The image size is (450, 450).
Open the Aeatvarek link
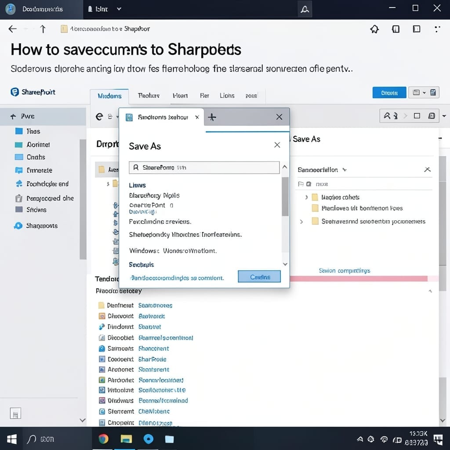[152, 316]
